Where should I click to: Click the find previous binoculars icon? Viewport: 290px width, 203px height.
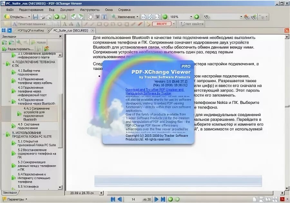247,17
